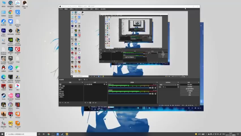The image size is (241, 136).
Task: Toggle lock on display capture source
Action: [x=107, y=84]
